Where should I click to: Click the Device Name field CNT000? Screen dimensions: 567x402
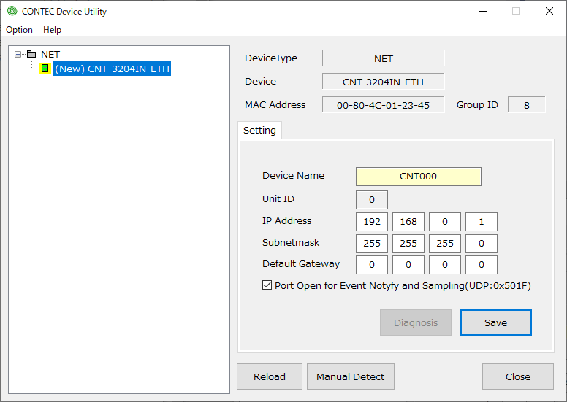419,177
